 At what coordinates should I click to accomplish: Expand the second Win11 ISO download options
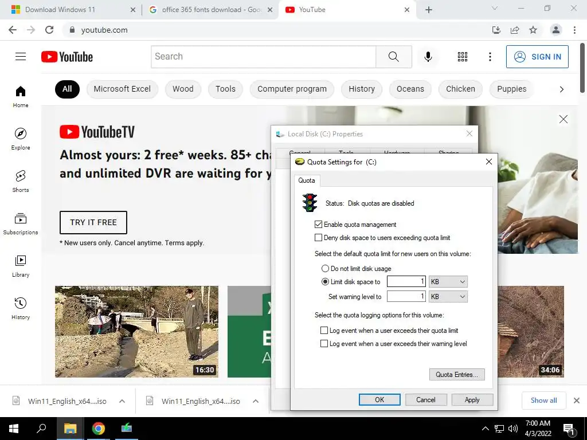[x=256, y=401]
